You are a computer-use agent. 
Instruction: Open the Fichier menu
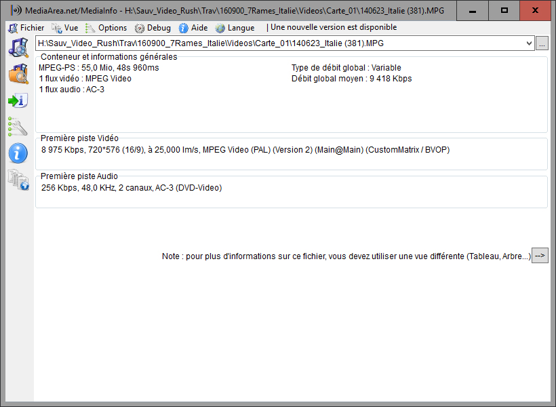coord(26,28)
